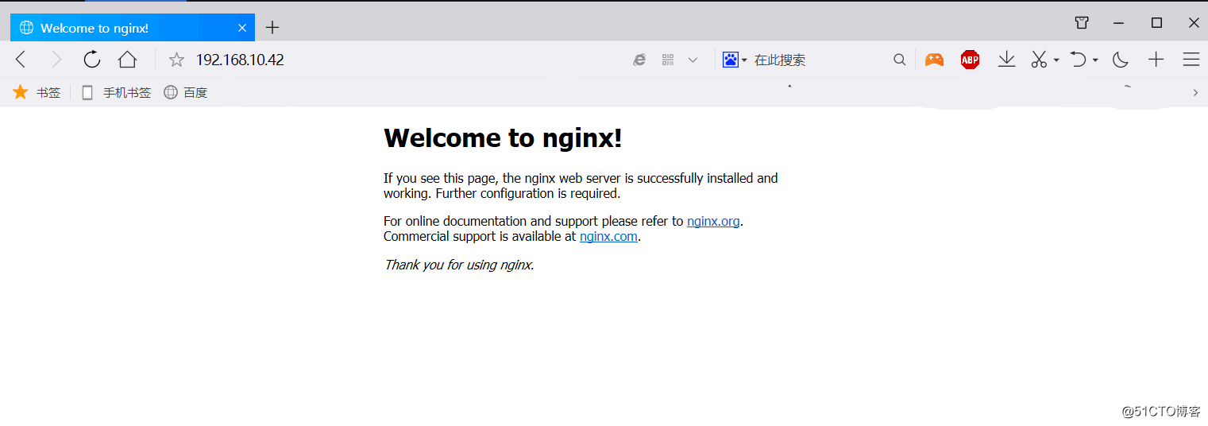This screenshot has height=426, width=1208.
Task: Open a new tab with the plus button
Action: click(272, 28)
